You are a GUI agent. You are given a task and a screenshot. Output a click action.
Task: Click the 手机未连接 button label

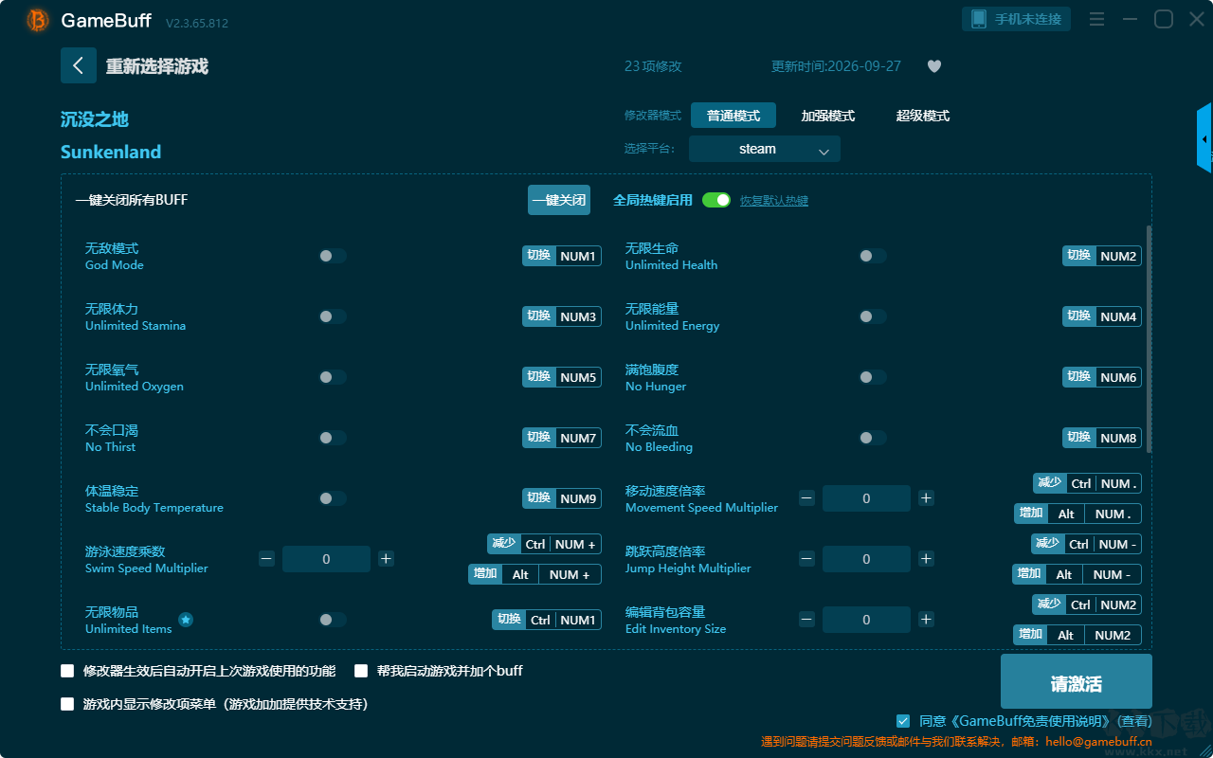[x=1028, y=19]
